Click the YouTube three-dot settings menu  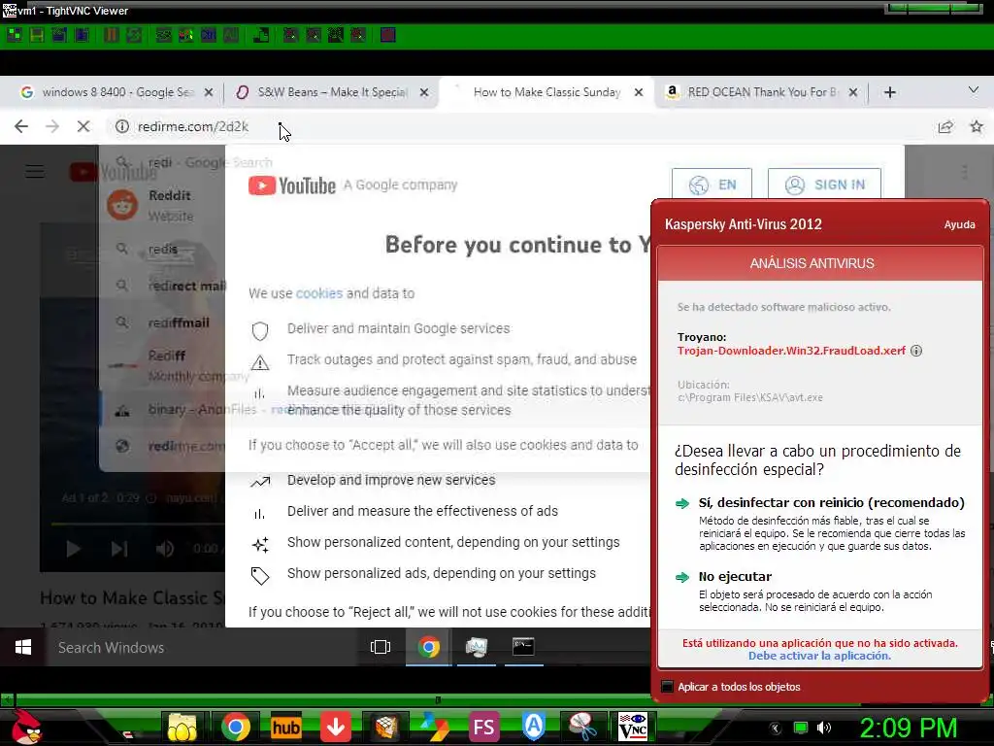point(964,172)
